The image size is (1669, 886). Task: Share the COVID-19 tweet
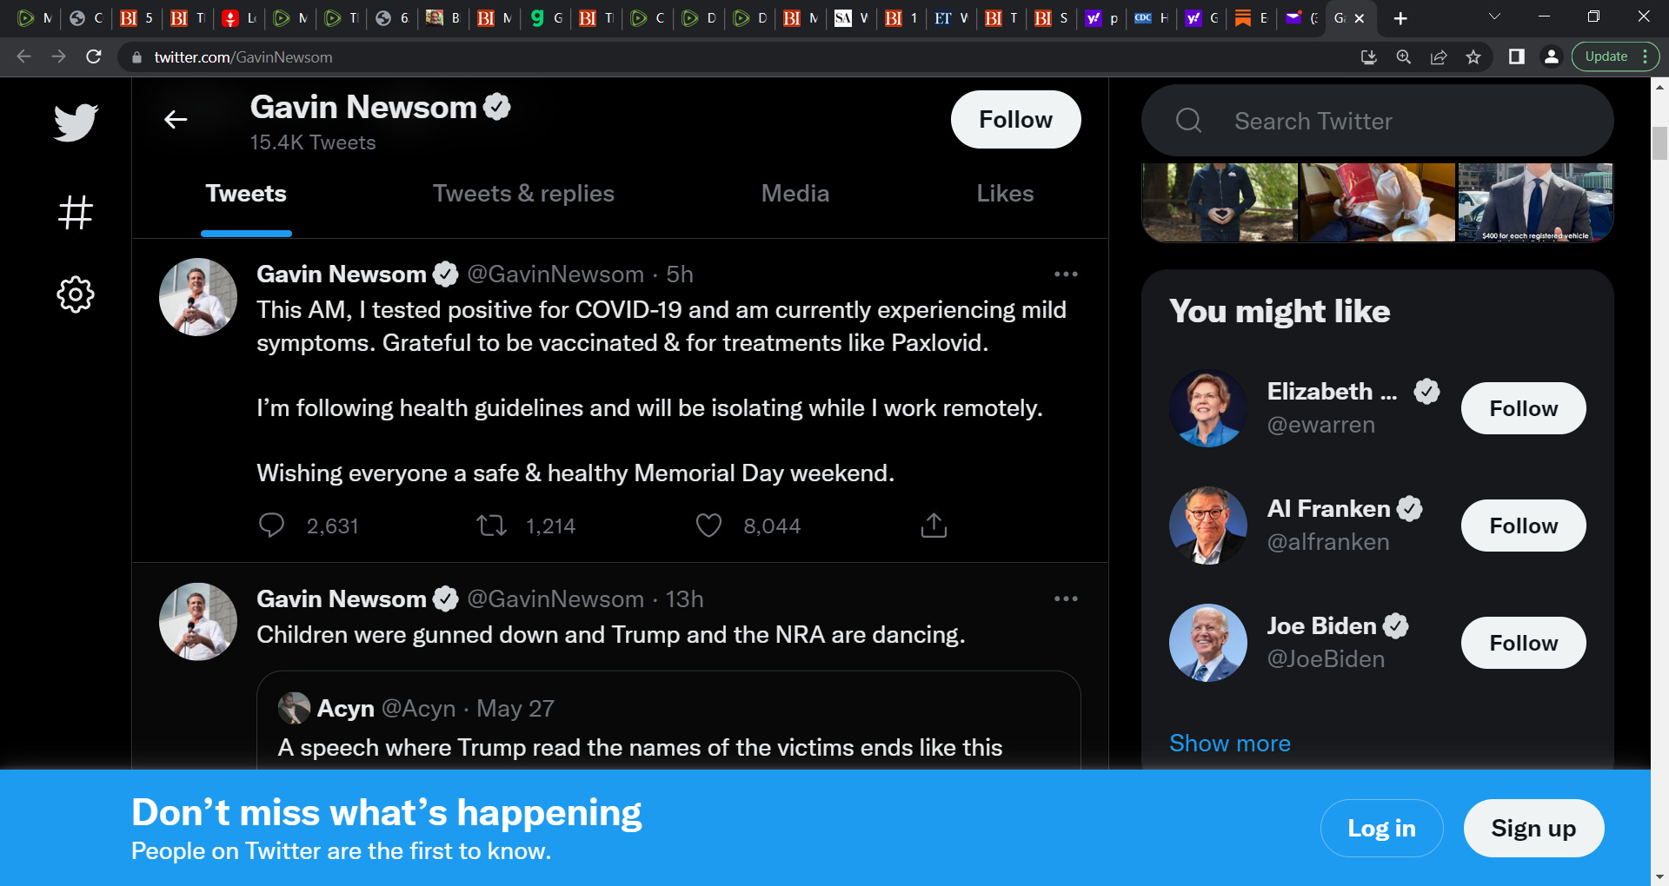[934, 526]
